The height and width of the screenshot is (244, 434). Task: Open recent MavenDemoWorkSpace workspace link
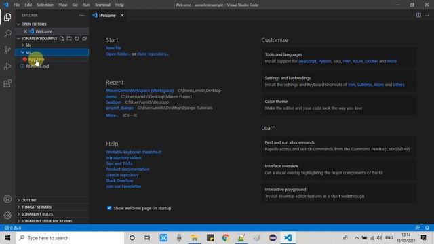tap(140, 91)
